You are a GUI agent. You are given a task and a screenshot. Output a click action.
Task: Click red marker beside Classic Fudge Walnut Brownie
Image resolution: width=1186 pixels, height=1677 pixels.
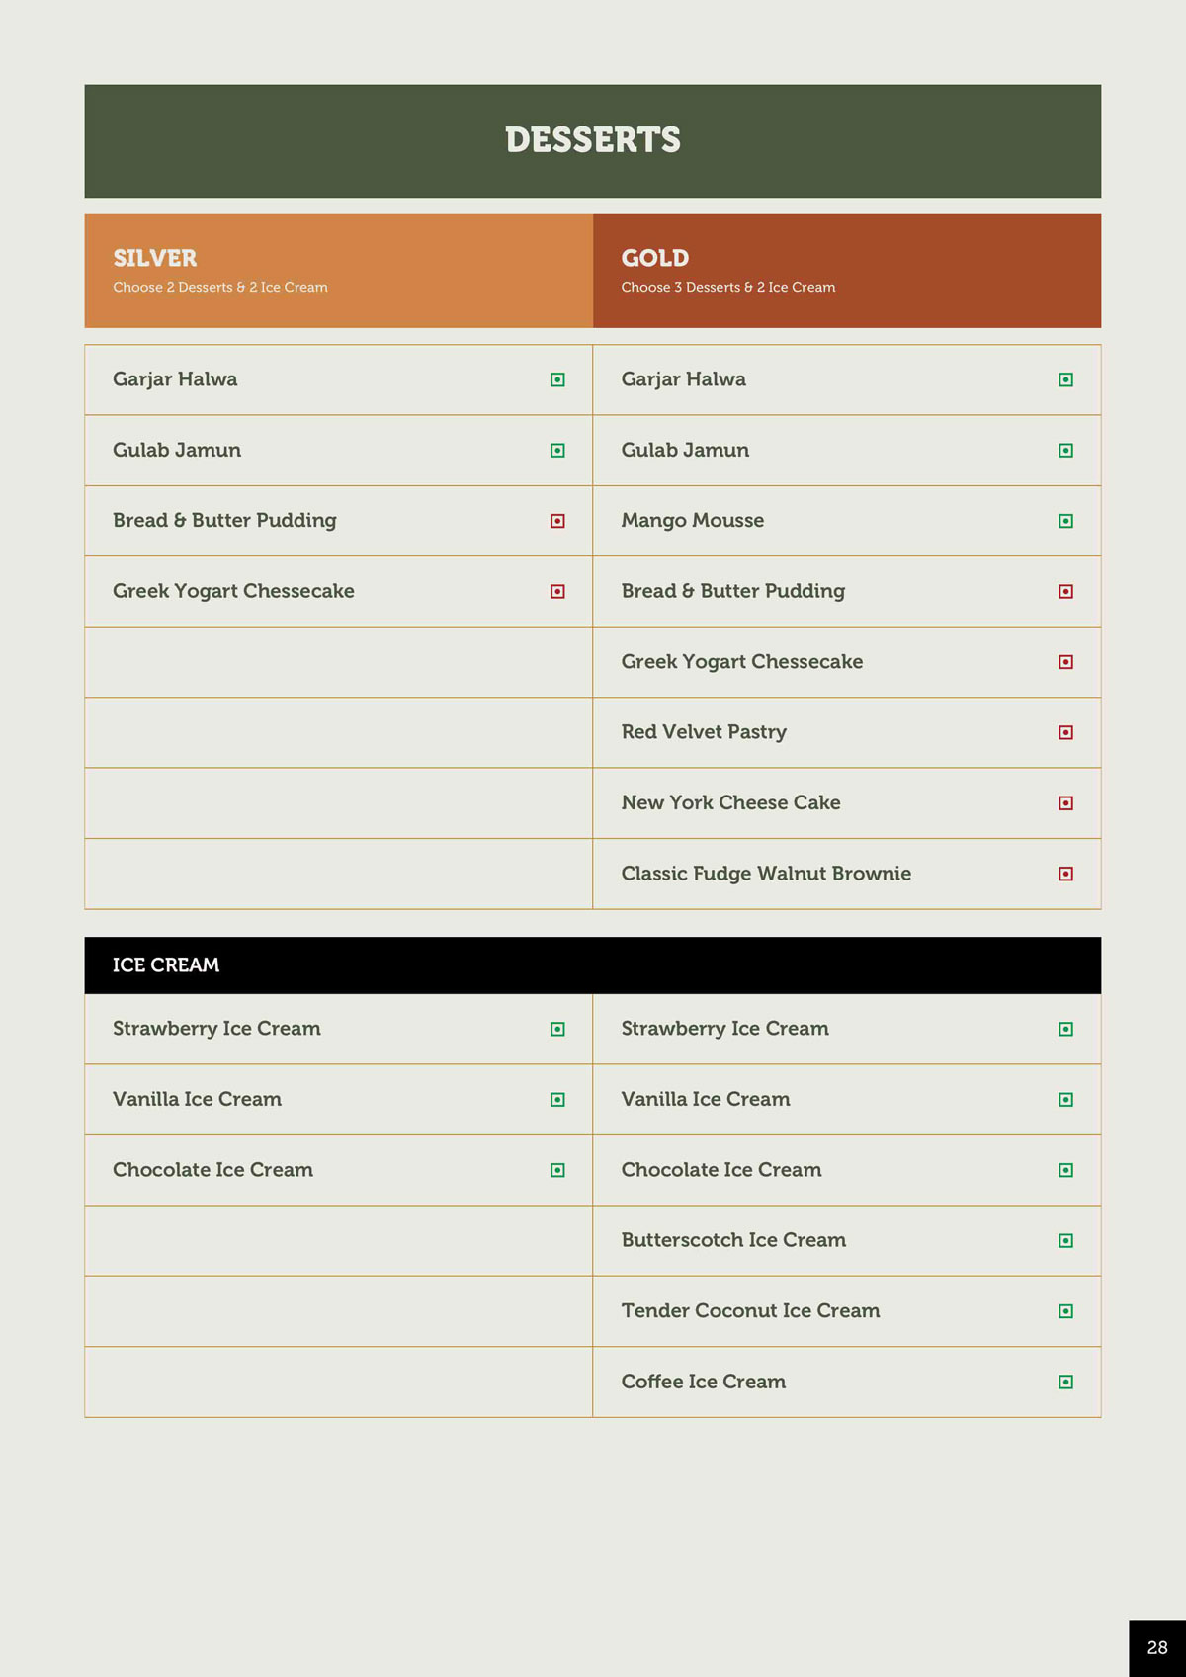(x=1065, y=874)
